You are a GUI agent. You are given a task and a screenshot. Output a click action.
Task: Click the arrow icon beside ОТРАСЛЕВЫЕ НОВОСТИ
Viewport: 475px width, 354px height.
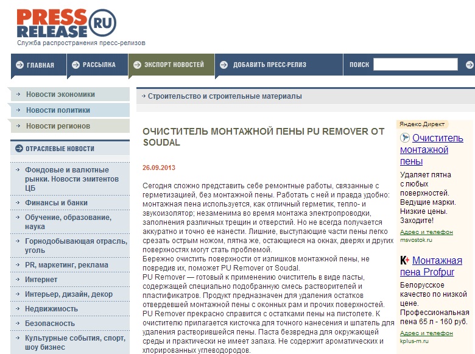(x=19, y=149)
